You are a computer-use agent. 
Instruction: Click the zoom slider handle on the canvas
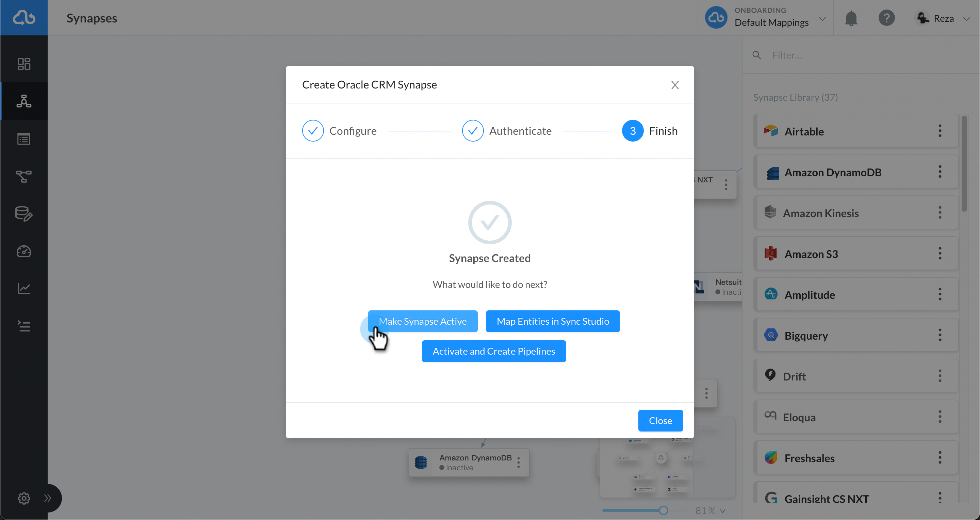(x=663, y=510)
